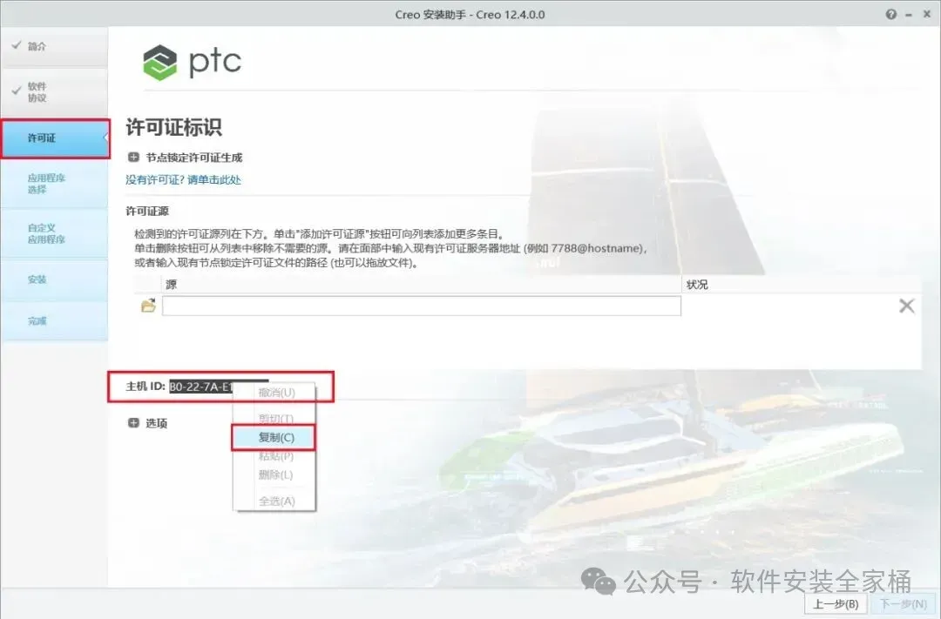
Task: Choose 粘贴(P) in context menu
Action: click(x=276, y=456)
